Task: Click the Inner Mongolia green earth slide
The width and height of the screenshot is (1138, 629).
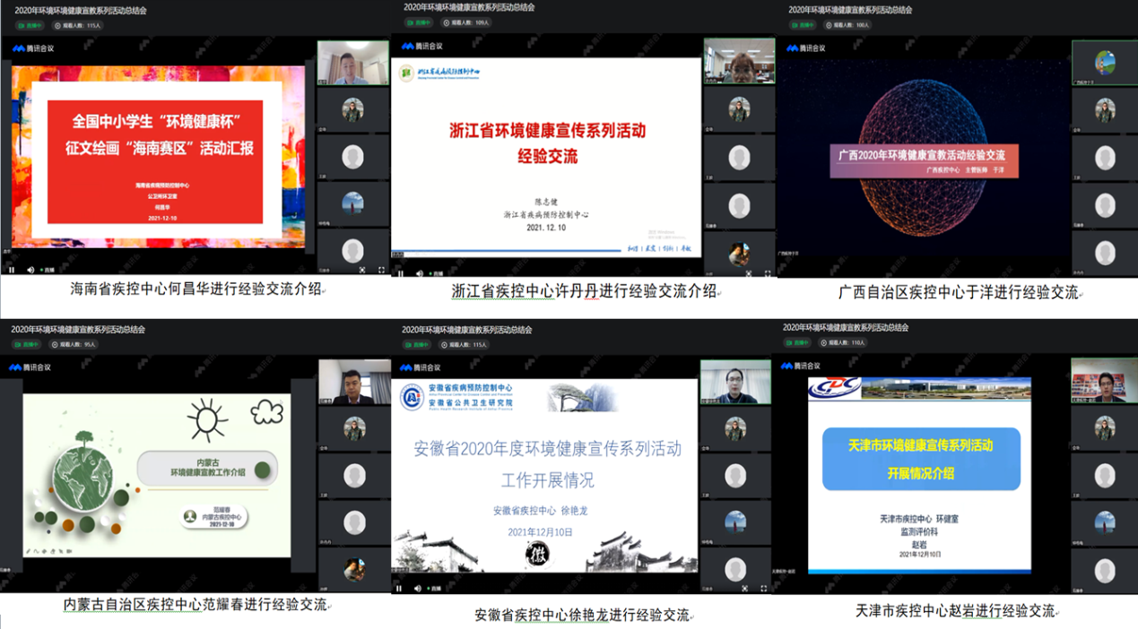Action: coord(157,477)
